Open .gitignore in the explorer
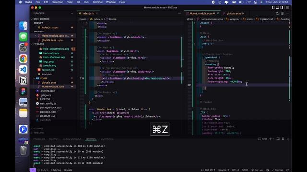 pyautogui.click(x=46, y=95)
